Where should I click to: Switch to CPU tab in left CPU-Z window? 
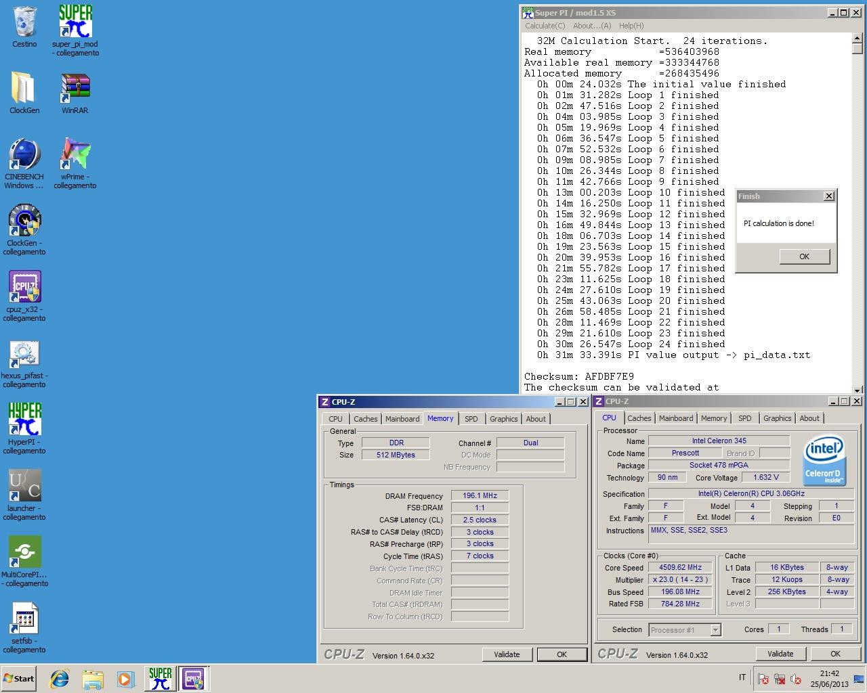click(336, 419)
